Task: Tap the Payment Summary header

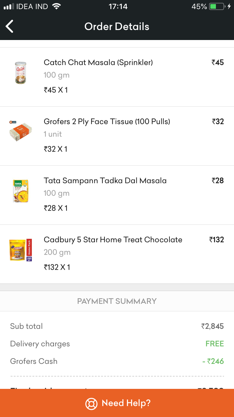Action: point(117,301)
